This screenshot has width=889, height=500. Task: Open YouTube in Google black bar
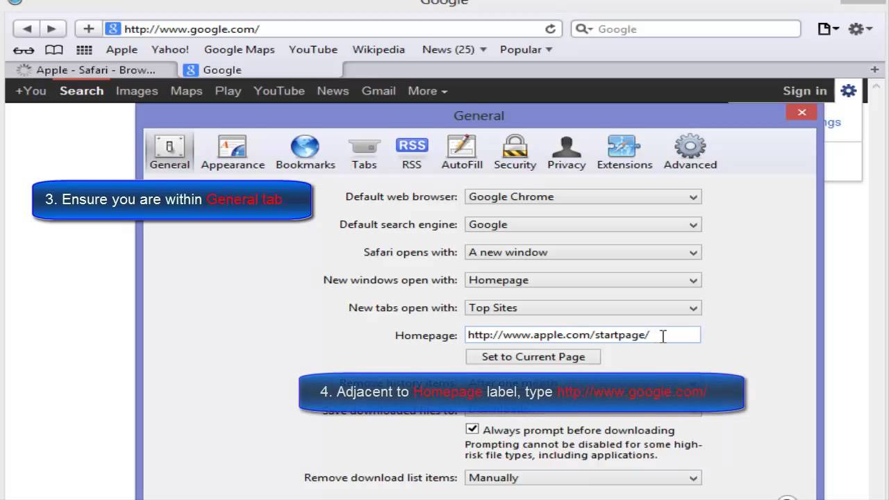point(279,91)
